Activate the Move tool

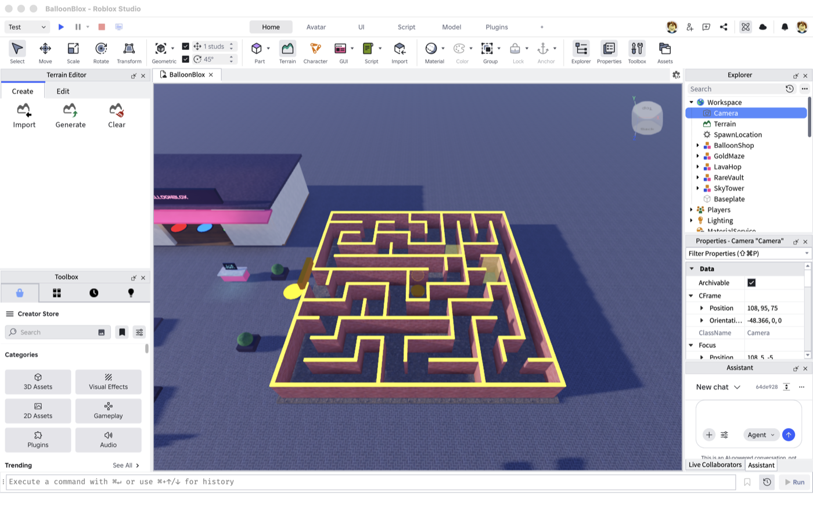pos(45,52)
